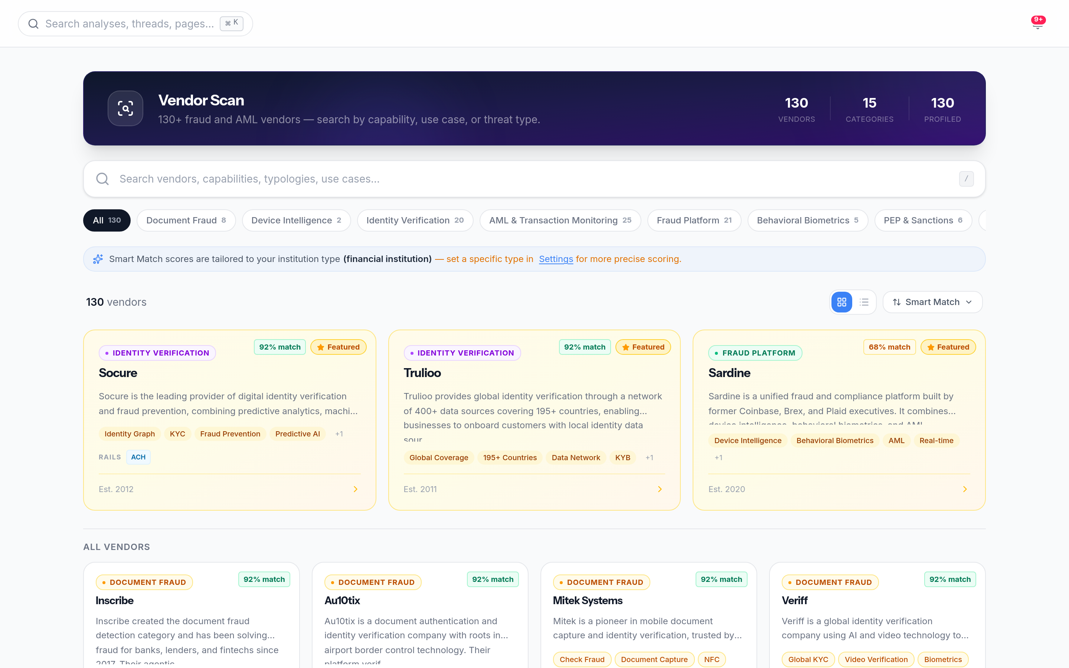Switch to grid view
Image resolution: width=1069 pixels, height=668 pixels.
[841, 302]
